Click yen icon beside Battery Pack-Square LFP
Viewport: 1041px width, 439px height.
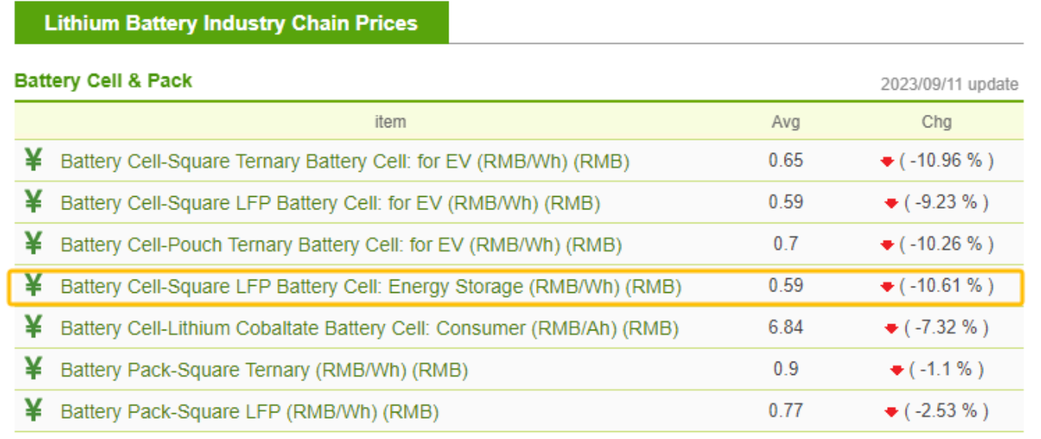point(33,410)
